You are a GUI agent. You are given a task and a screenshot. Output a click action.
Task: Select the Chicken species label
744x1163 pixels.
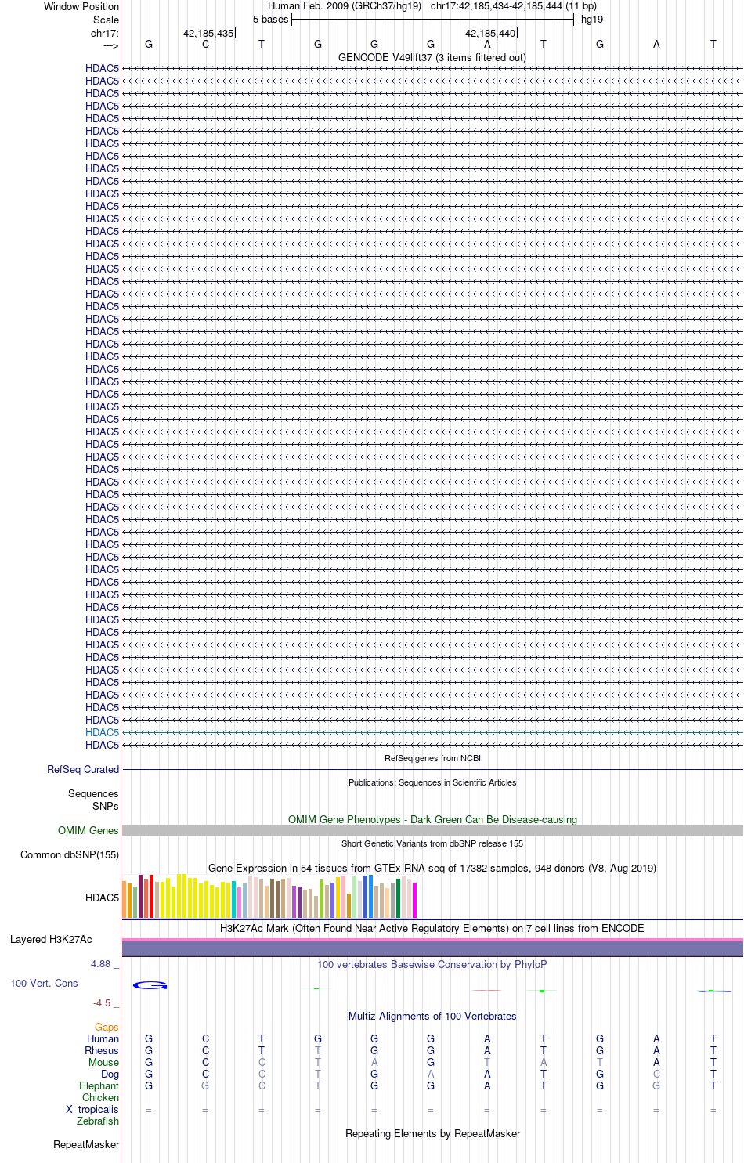(100, 1097)
